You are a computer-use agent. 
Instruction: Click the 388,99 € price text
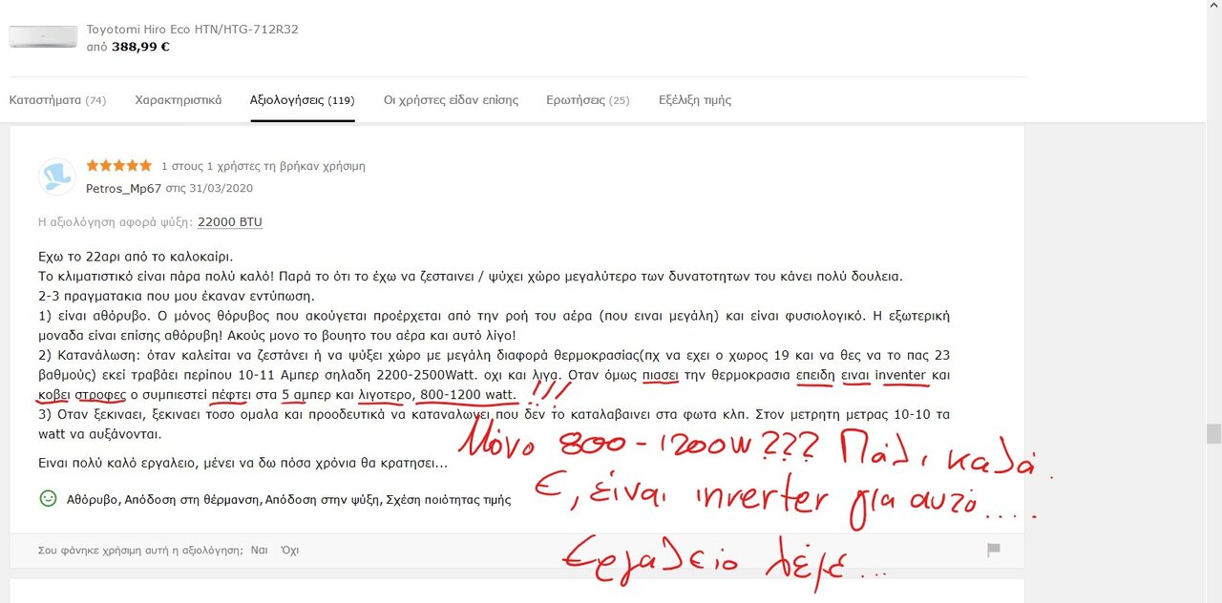pos(140,46)
